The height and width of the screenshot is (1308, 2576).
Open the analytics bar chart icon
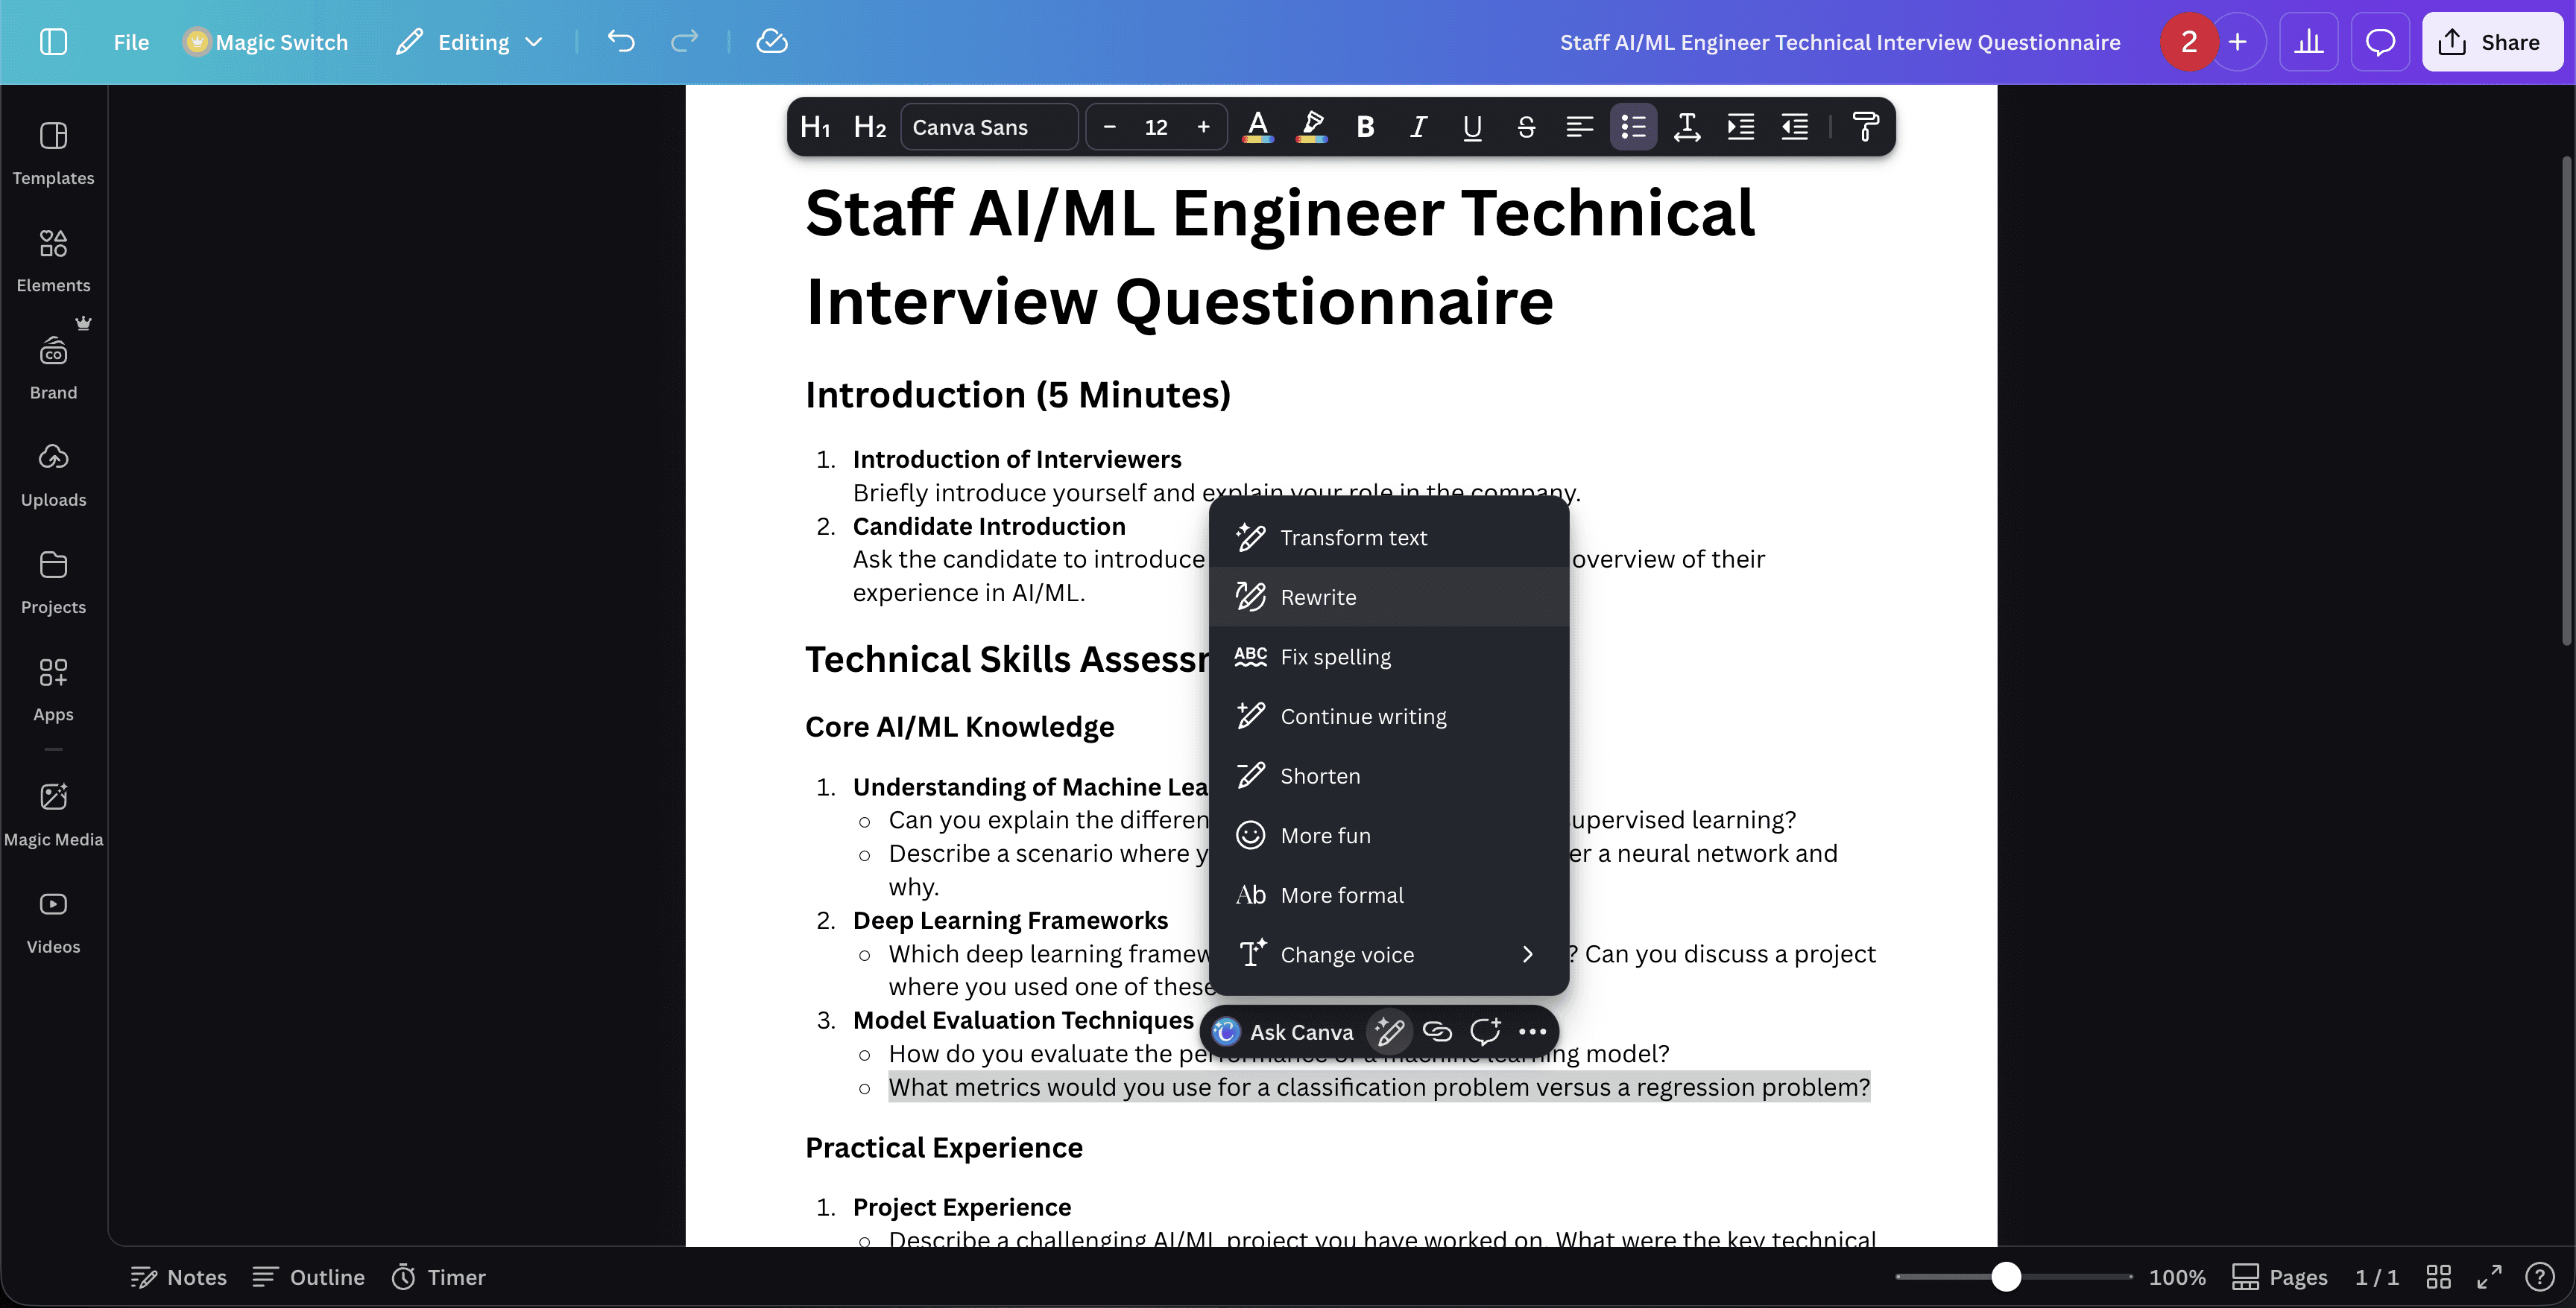pos(2308,42)
